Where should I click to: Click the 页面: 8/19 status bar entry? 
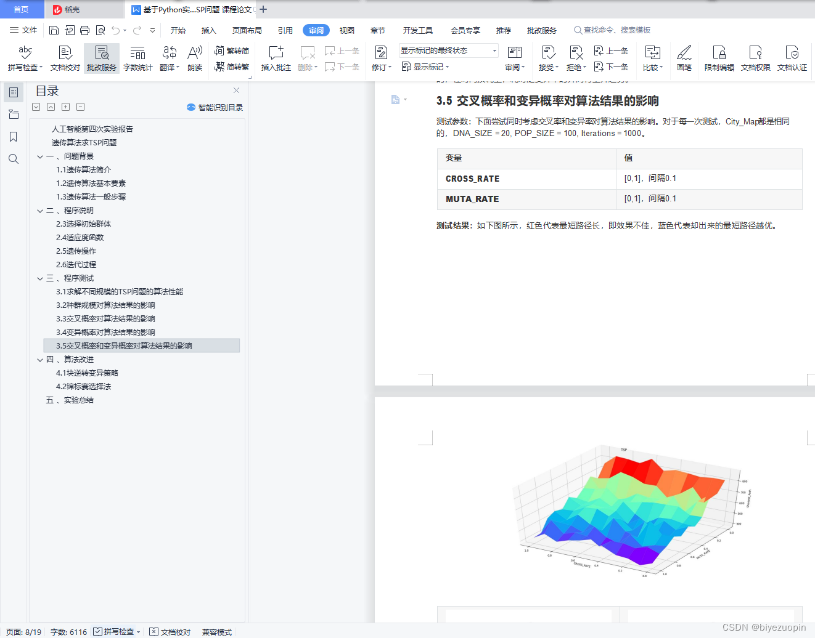pos(24,632)
